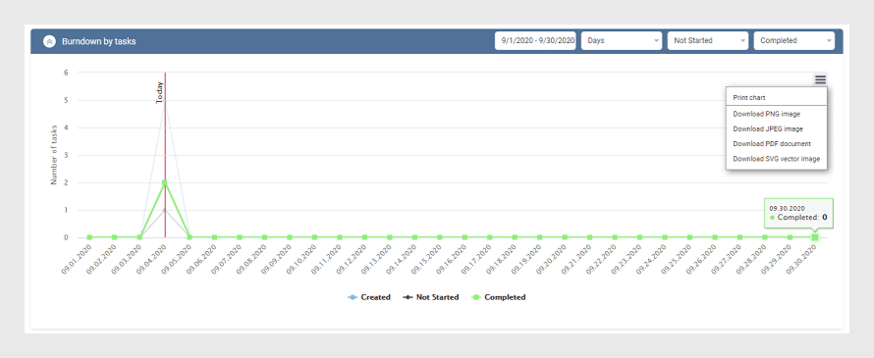Screen dimensions: 874x358
Task: Collapse the Burndown by tasks panel
Action: click(49, 41)
